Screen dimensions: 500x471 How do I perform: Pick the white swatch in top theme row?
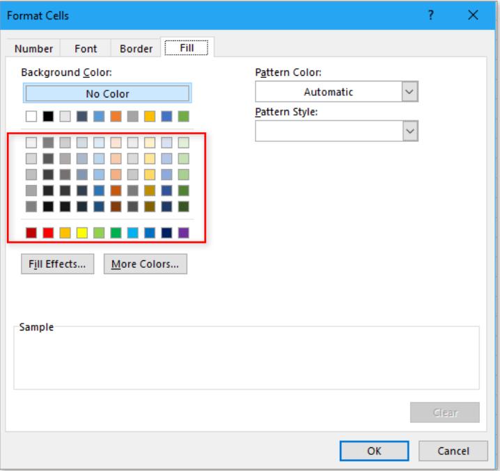click(x=31, y=115)
